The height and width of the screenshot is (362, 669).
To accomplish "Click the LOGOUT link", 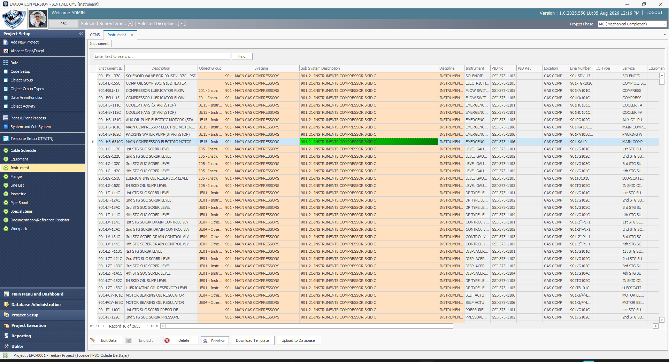I will (x=654, y=13).
